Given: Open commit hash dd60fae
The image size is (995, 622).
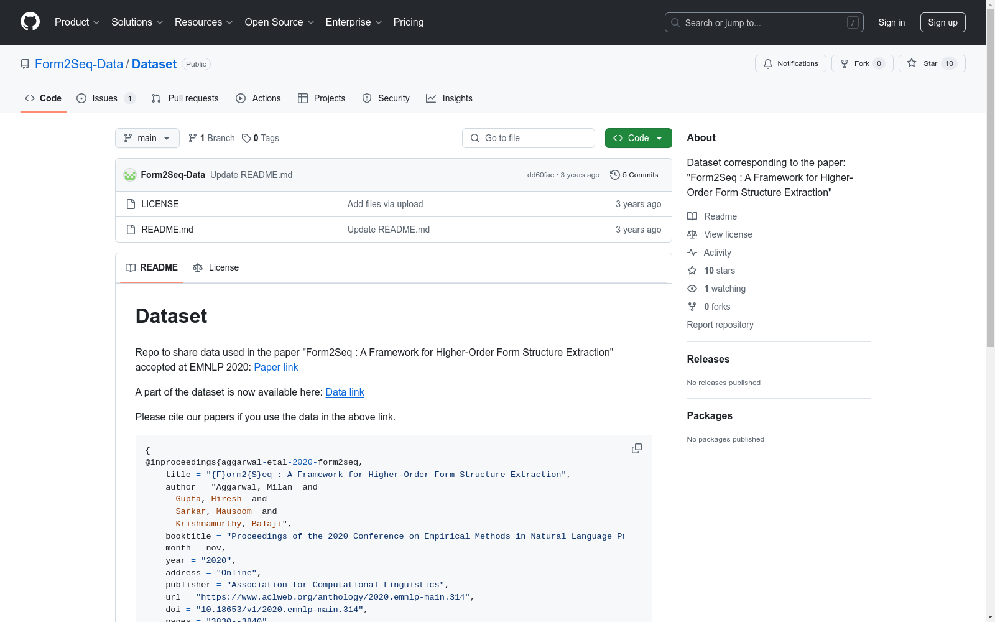Looking at the screenshot, I should pyautogui.click(x=540, y=175).
